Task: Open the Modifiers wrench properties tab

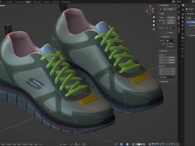Action: click(182, 38)
